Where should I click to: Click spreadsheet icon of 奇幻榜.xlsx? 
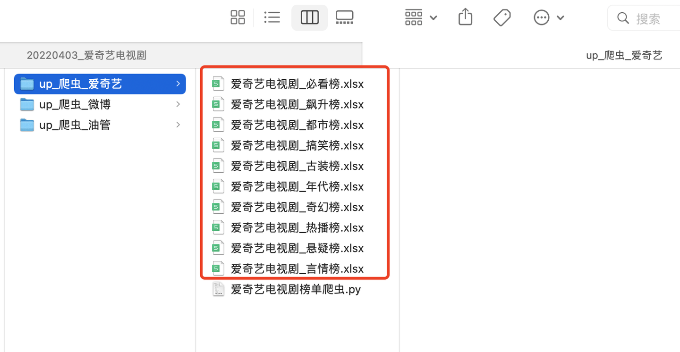tap(218, 207)
